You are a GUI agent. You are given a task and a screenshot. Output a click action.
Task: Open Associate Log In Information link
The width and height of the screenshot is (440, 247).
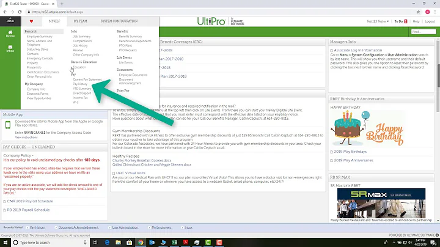coord(358,50)
